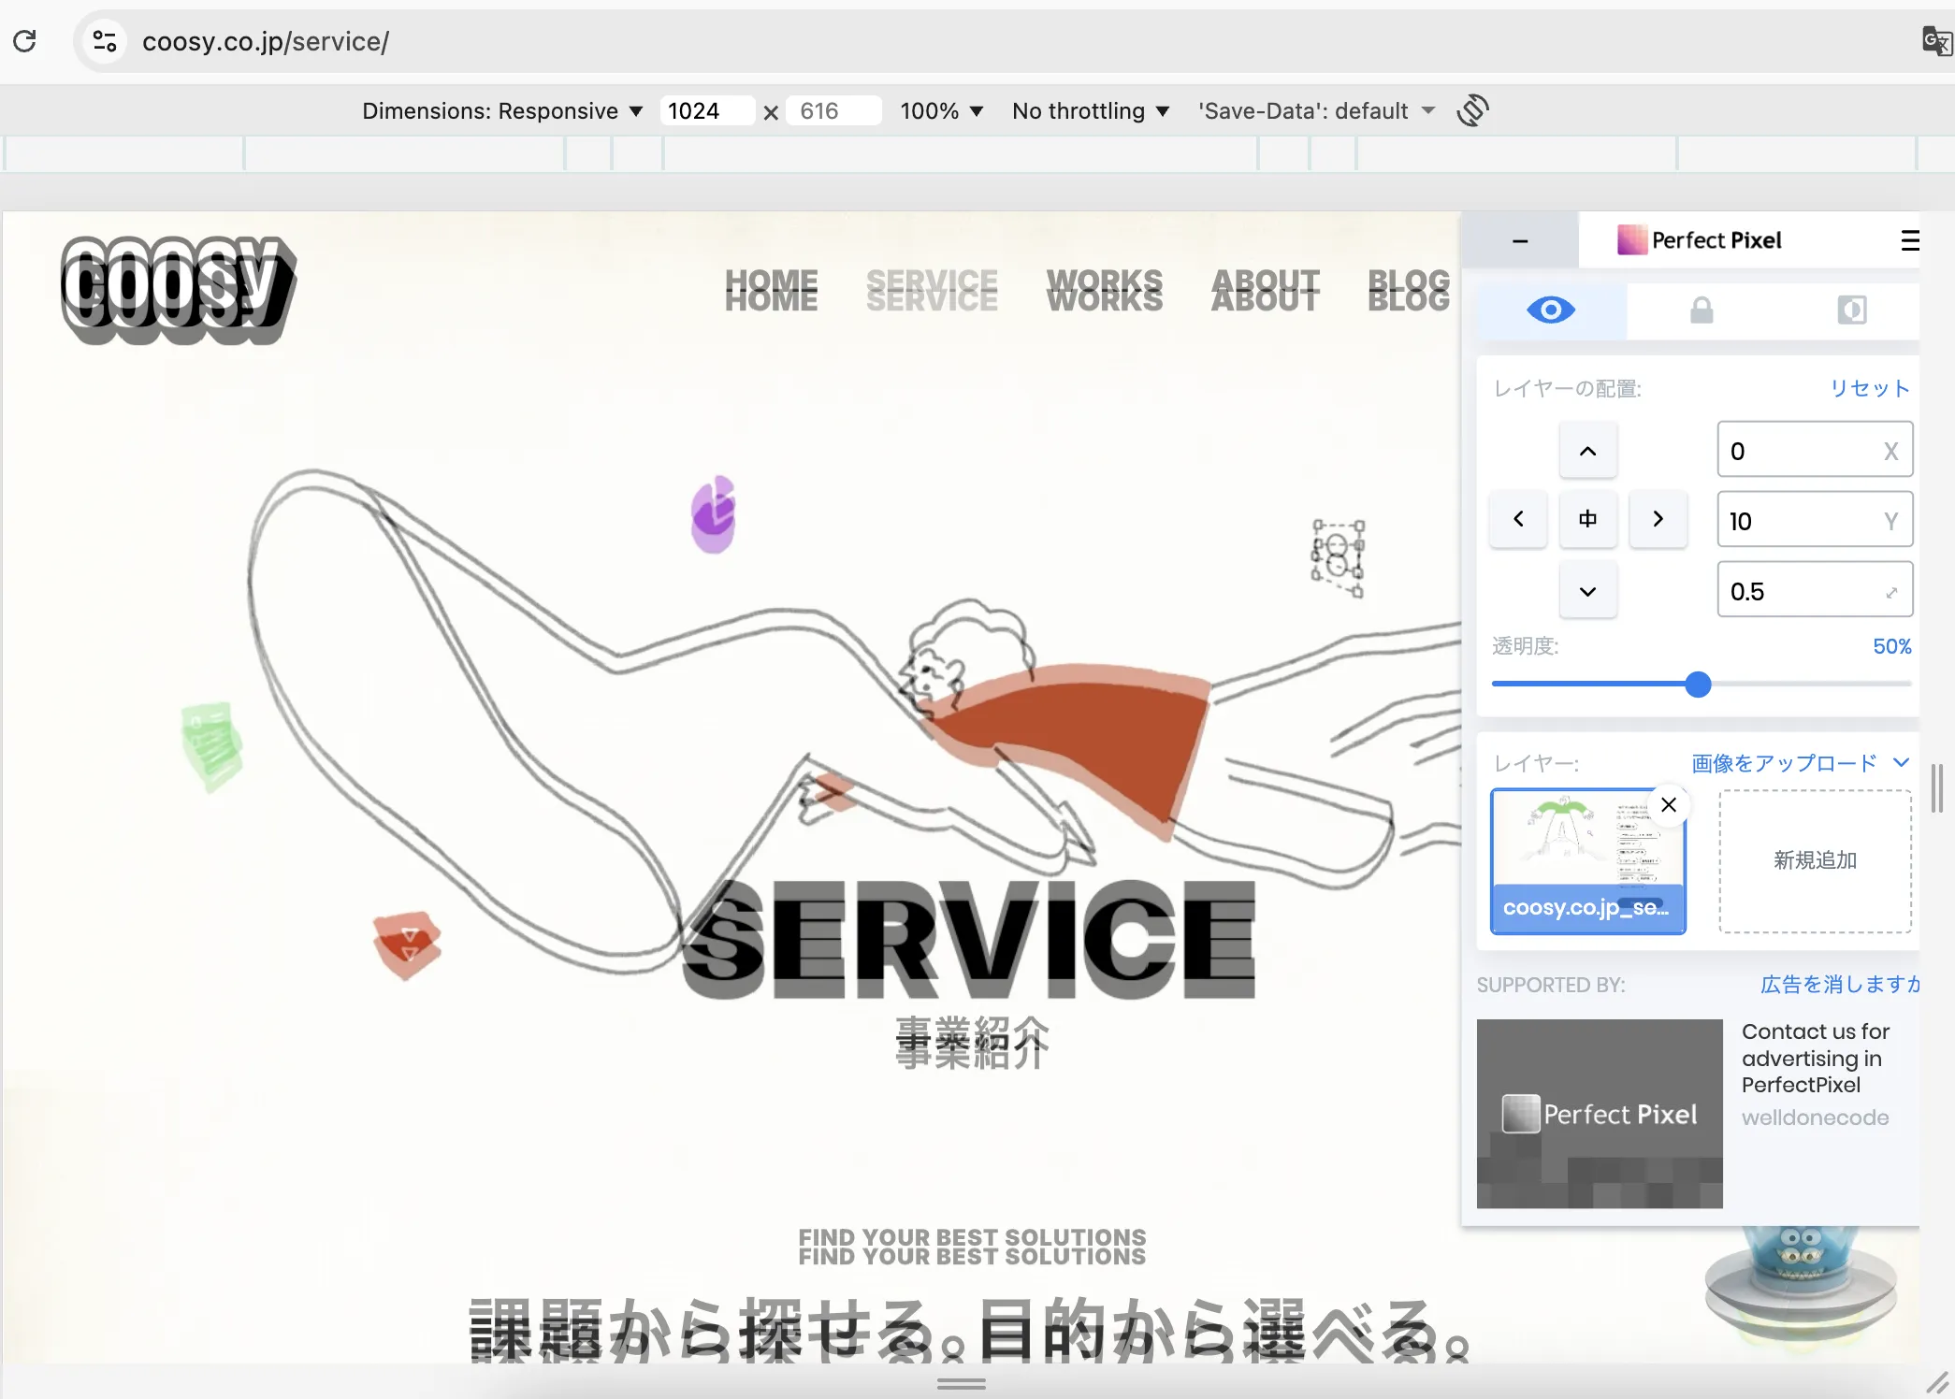Click WORKS in the site navigation

(x=1105, y=290)
